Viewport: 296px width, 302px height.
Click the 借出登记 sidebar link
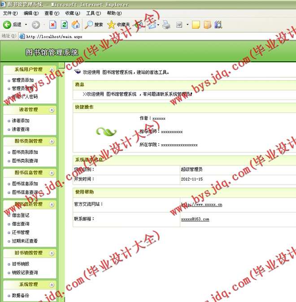21,215
